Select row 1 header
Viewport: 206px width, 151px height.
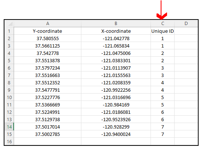pyautogui.click(x=9, y=31)
